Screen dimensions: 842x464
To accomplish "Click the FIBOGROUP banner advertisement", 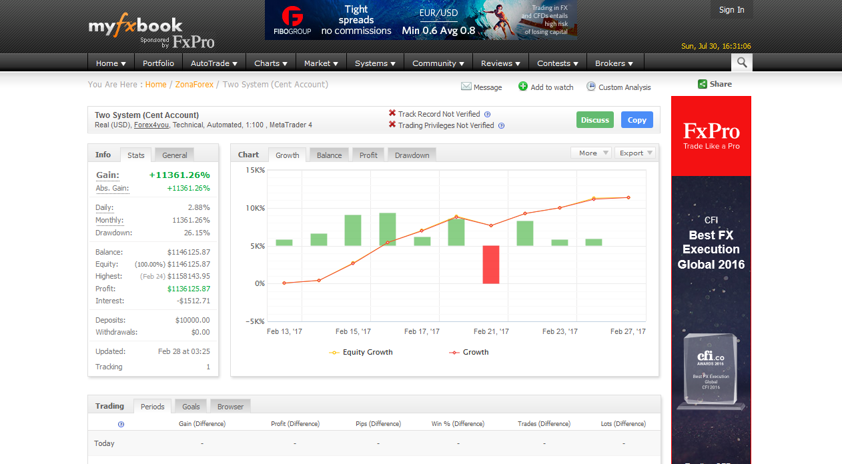I will tap(421, 20).
